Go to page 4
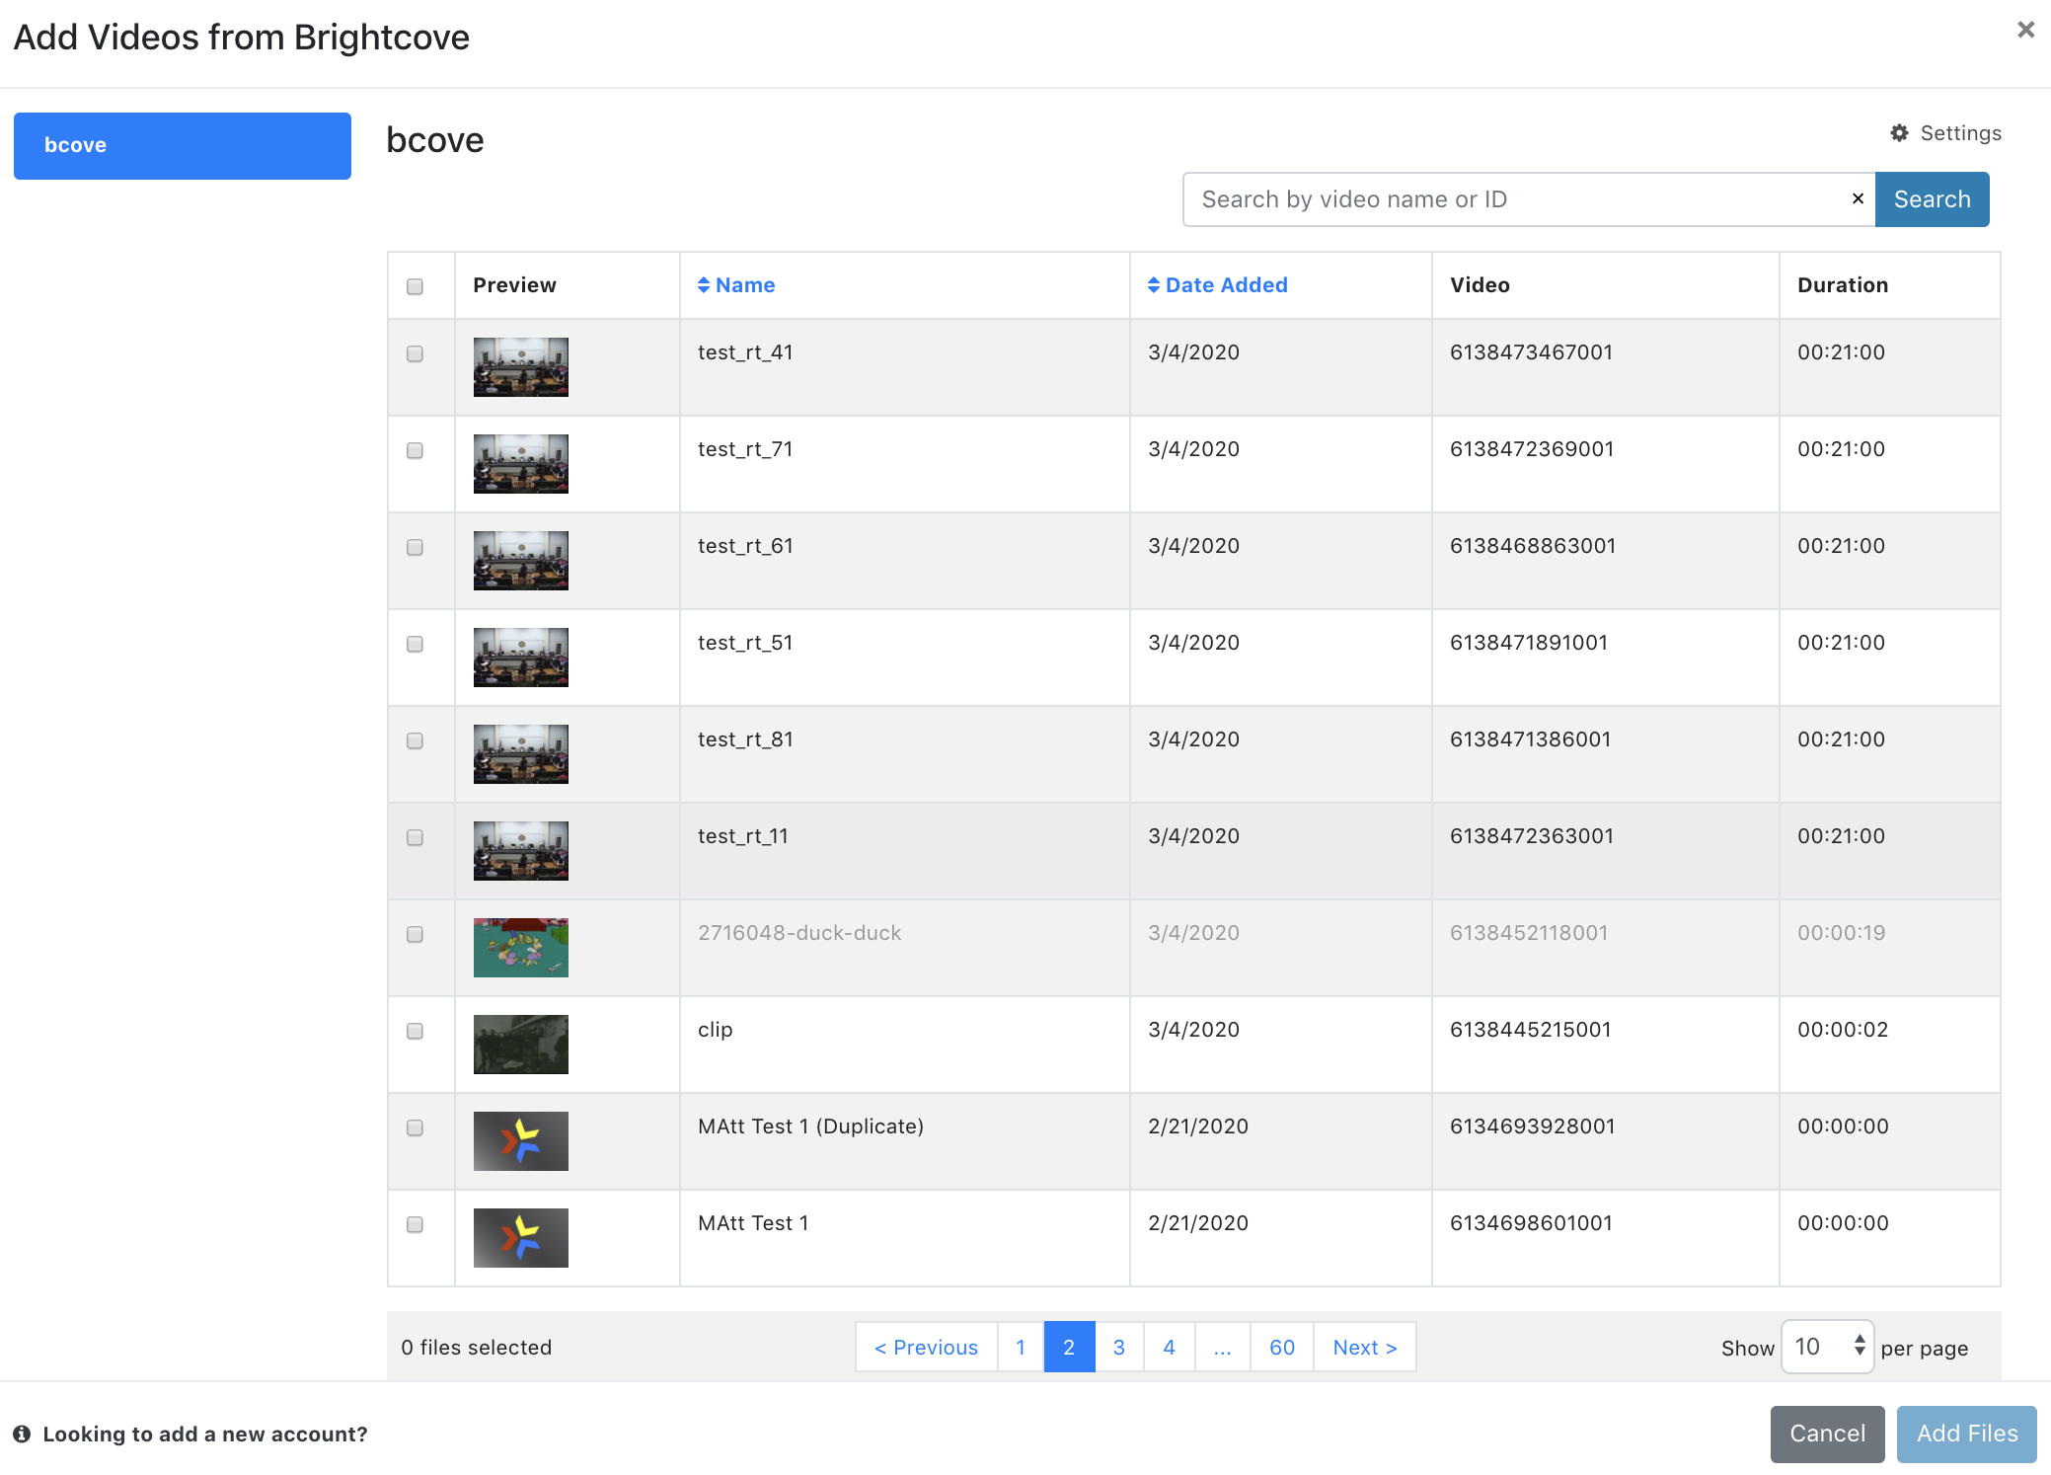 [1170, 1347]
